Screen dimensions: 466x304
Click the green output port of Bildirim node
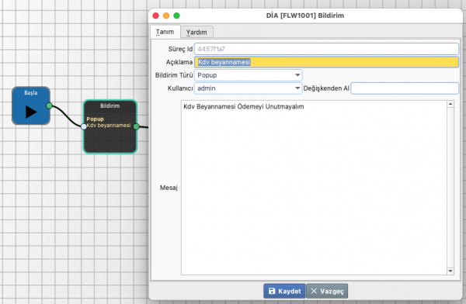click(x=137, y=126)
